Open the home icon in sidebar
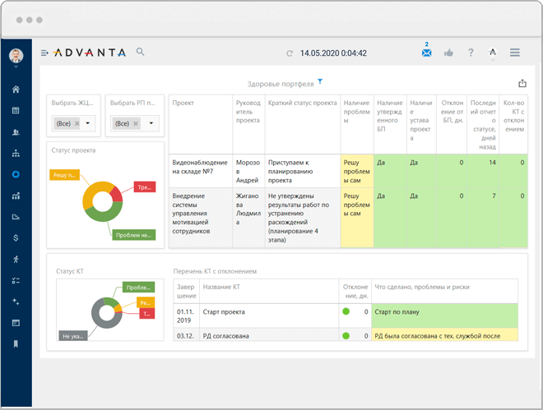Viewport: 543px width, 410px height. (16, 90)
